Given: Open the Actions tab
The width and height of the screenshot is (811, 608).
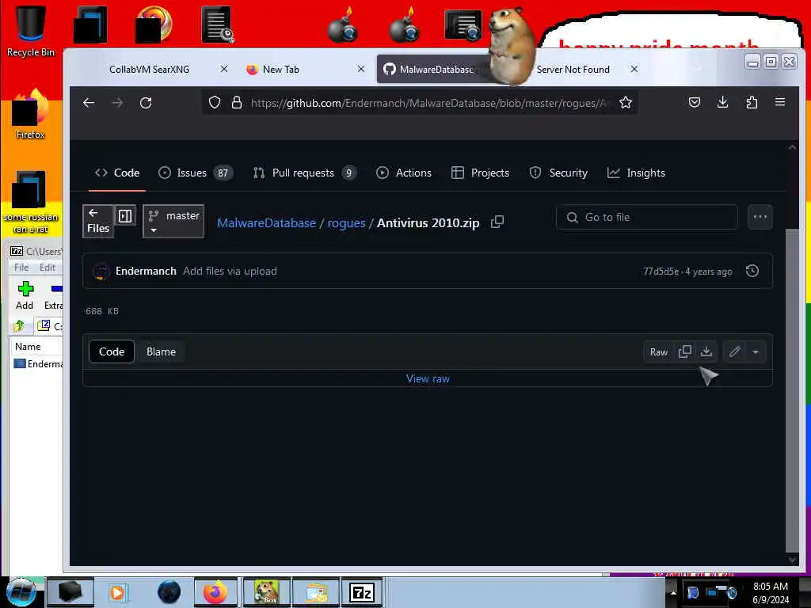Looking at the screenshot, I should (x=404, y=173).
